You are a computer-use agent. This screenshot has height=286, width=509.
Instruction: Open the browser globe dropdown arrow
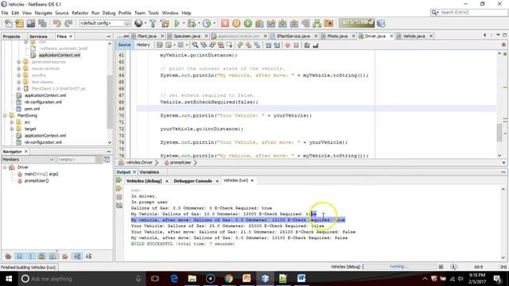(x=145, y=23)
